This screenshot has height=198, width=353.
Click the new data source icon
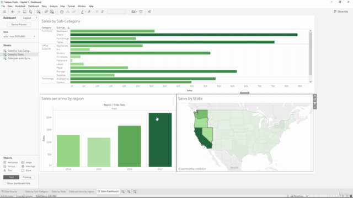30,12
